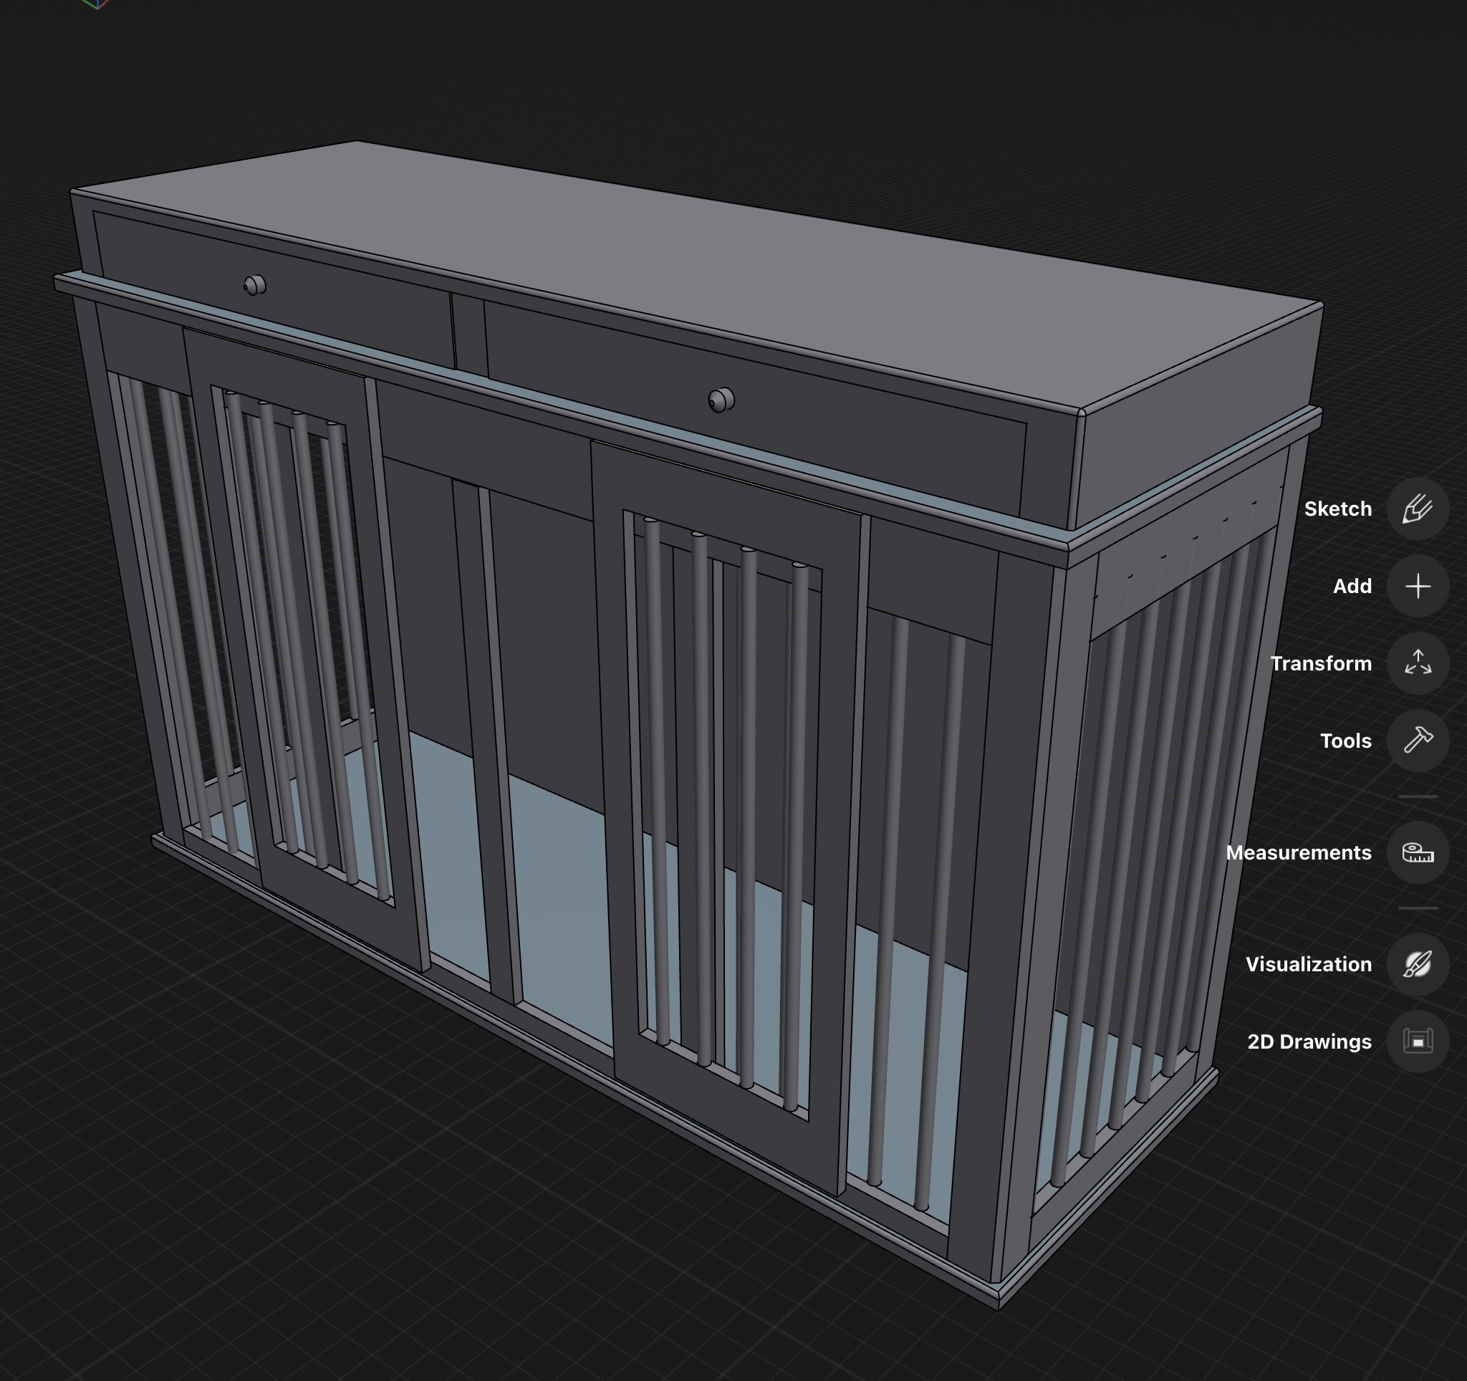The width and height of the screenshot is (1467, 1381).
Task: Open the Visualization brush icon
Action: (1418, 964)
